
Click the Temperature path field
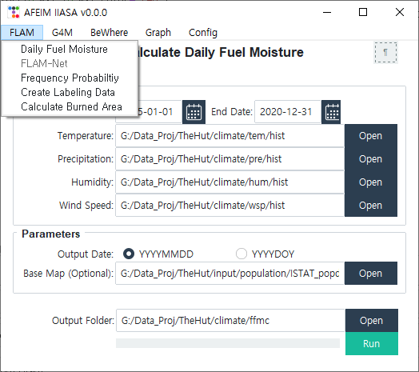[x=229, y=136]
